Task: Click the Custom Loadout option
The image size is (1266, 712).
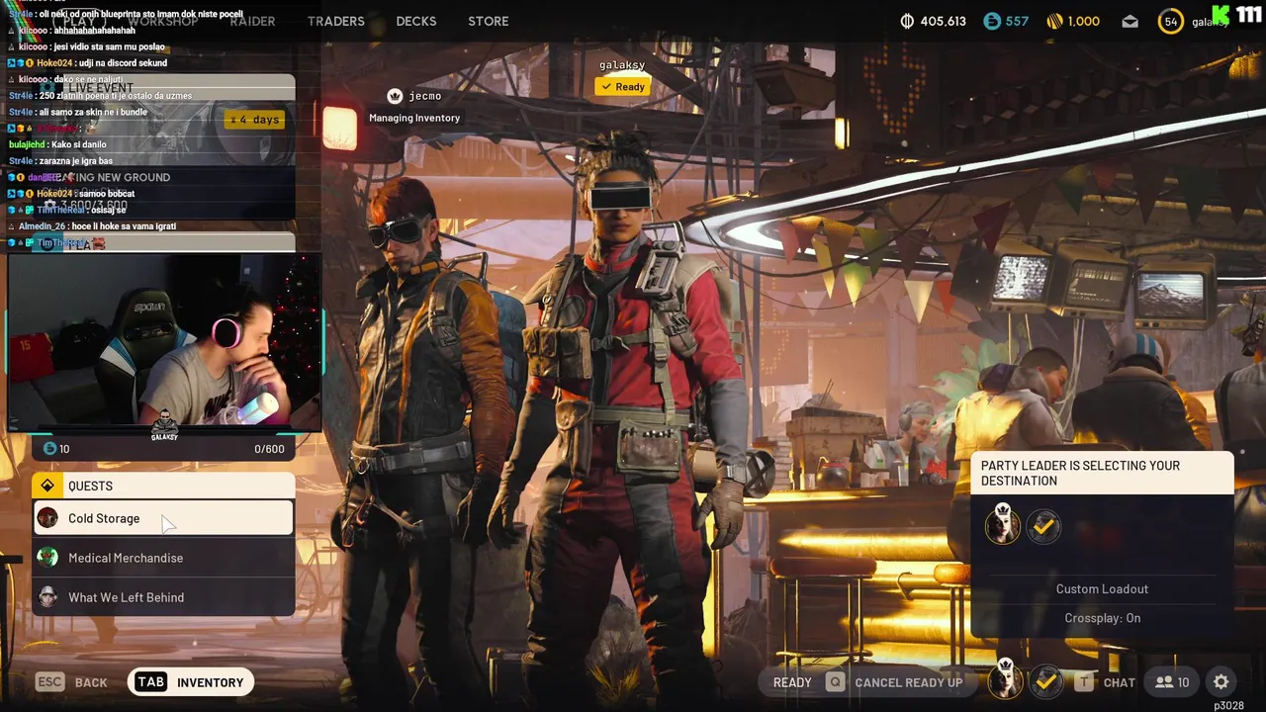Action: pyautogui.click(x=1102, y=588)
